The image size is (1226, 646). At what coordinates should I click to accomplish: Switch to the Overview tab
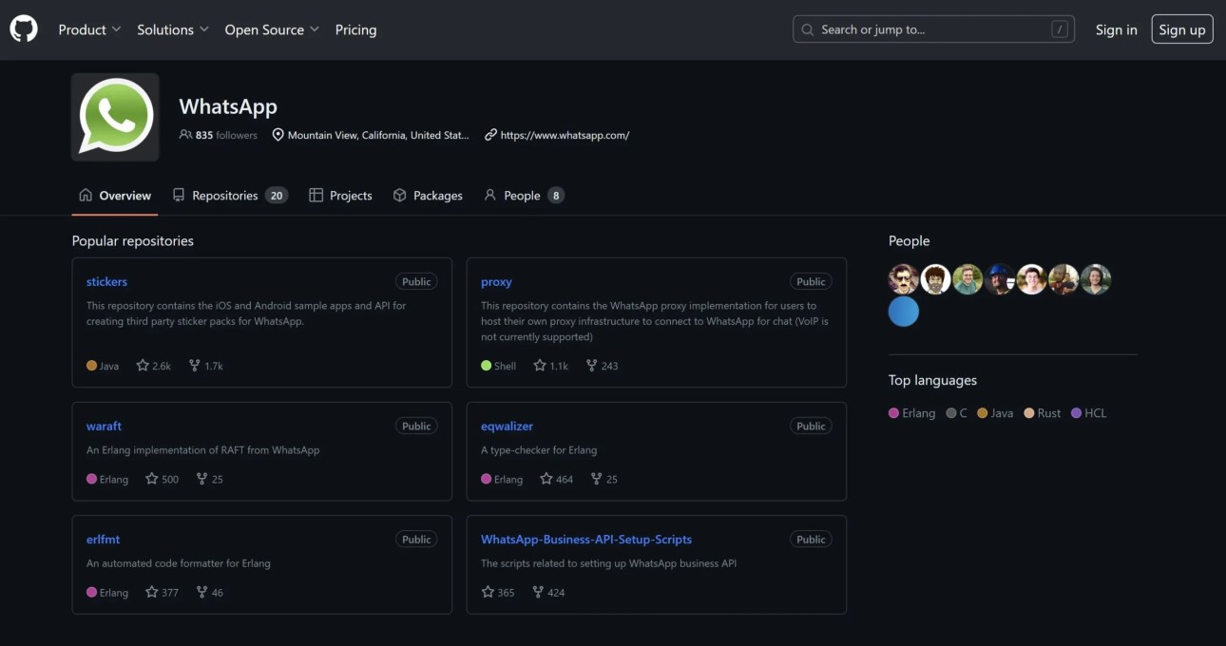pos(114,196)
